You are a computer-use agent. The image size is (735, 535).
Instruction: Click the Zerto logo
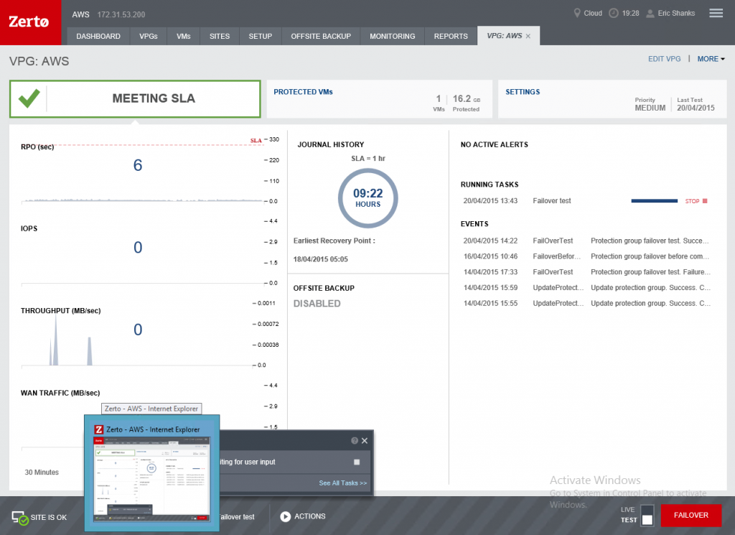pos(29,22)
